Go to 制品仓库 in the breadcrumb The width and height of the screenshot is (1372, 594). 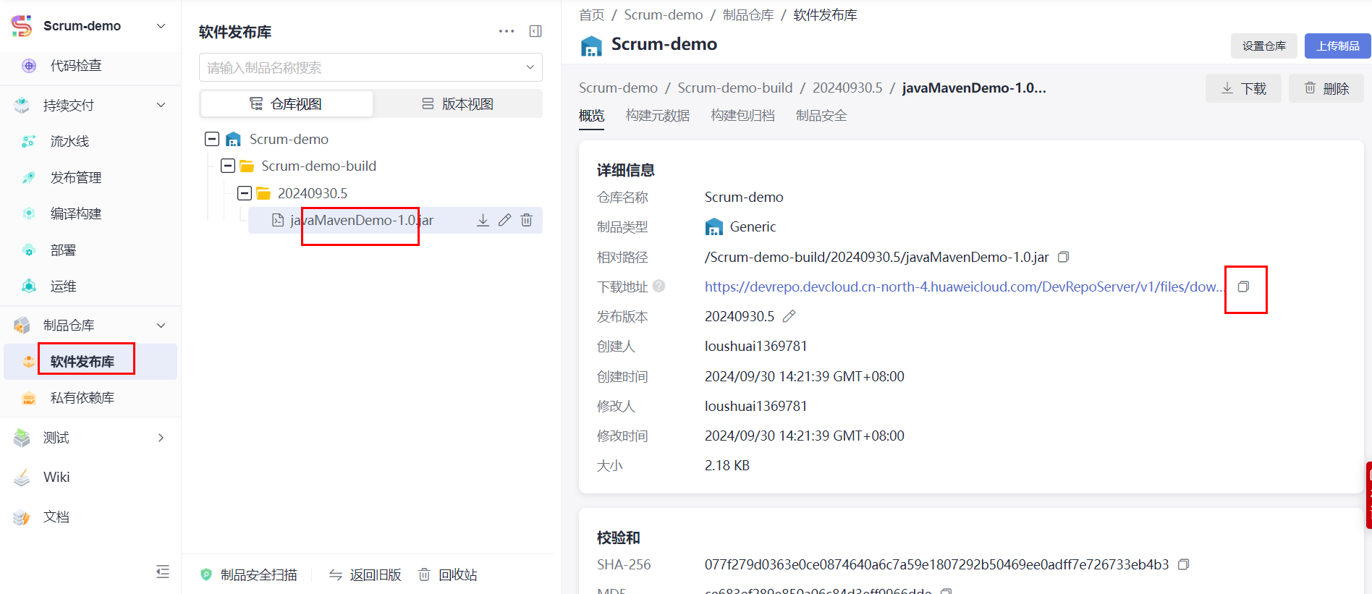point(748,15)
